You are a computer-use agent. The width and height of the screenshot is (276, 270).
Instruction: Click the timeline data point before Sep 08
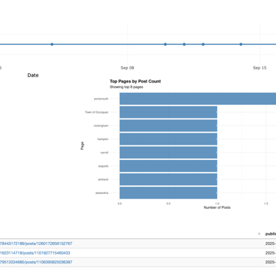click(52, 44)
